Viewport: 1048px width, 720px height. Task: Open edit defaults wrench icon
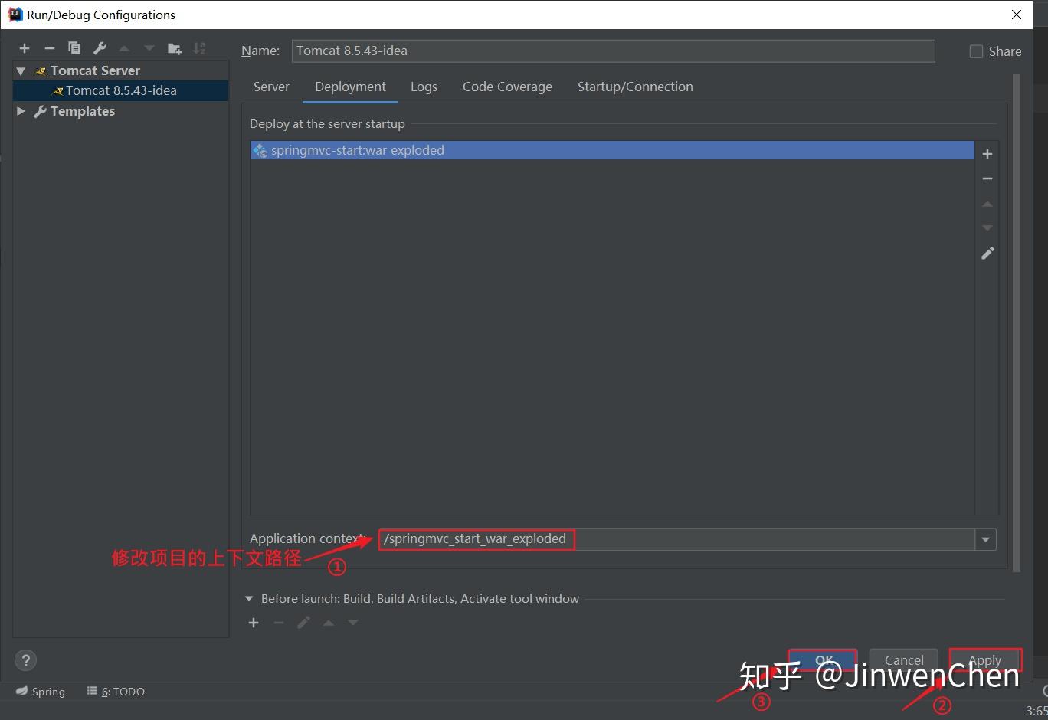pos(100,48)
